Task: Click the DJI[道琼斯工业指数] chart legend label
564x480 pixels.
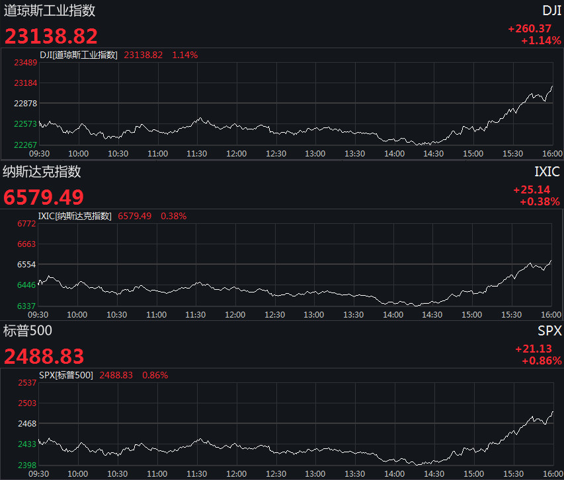Action: pos(79,55)
